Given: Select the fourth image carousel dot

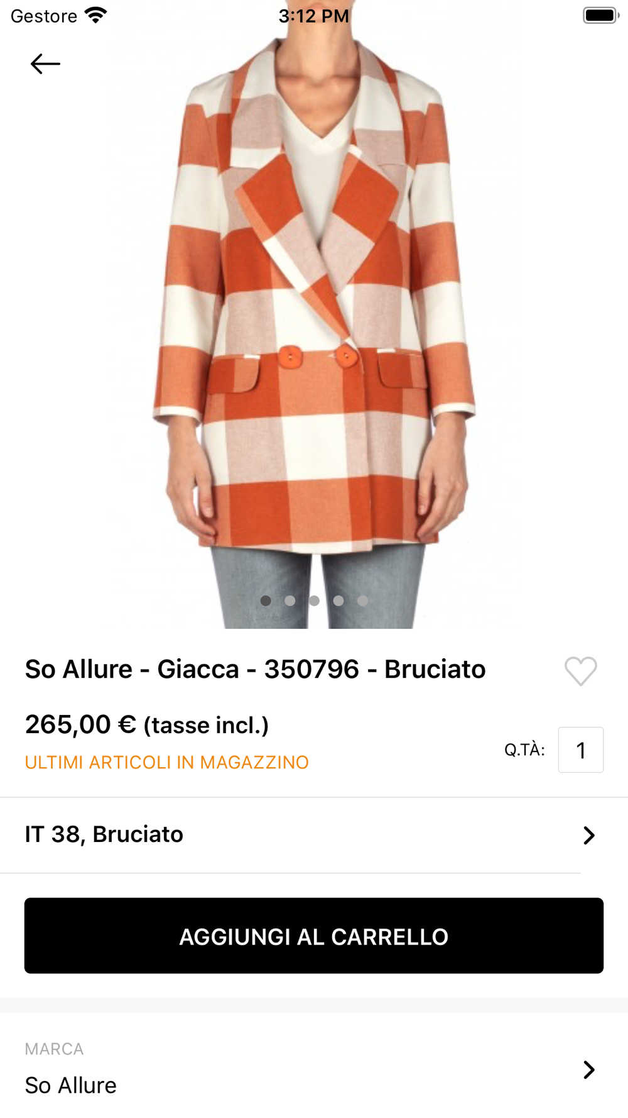Looking at the screenshot, I should [338, 601].
